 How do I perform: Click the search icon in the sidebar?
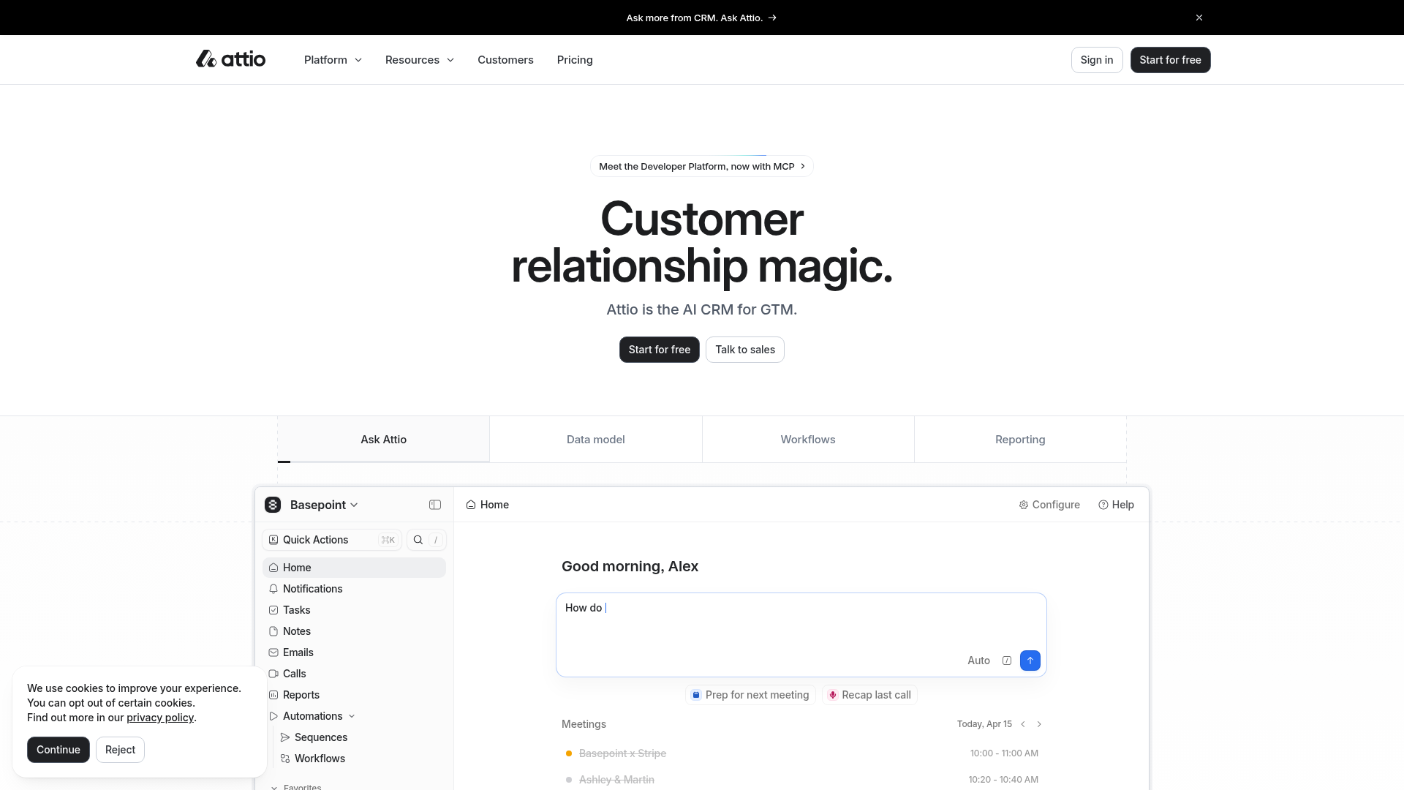(x=418, y=540)
